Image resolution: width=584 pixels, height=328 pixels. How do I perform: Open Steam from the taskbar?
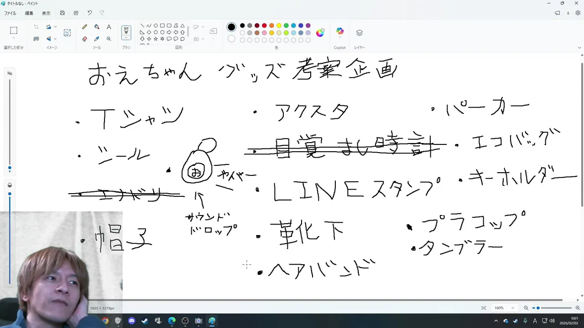145,321
